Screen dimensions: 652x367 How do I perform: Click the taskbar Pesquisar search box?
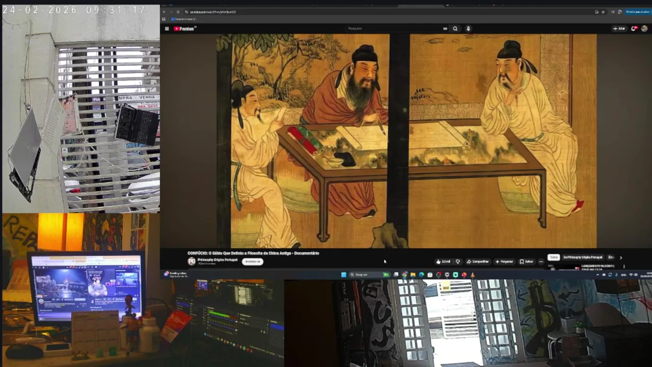[369, 274]
